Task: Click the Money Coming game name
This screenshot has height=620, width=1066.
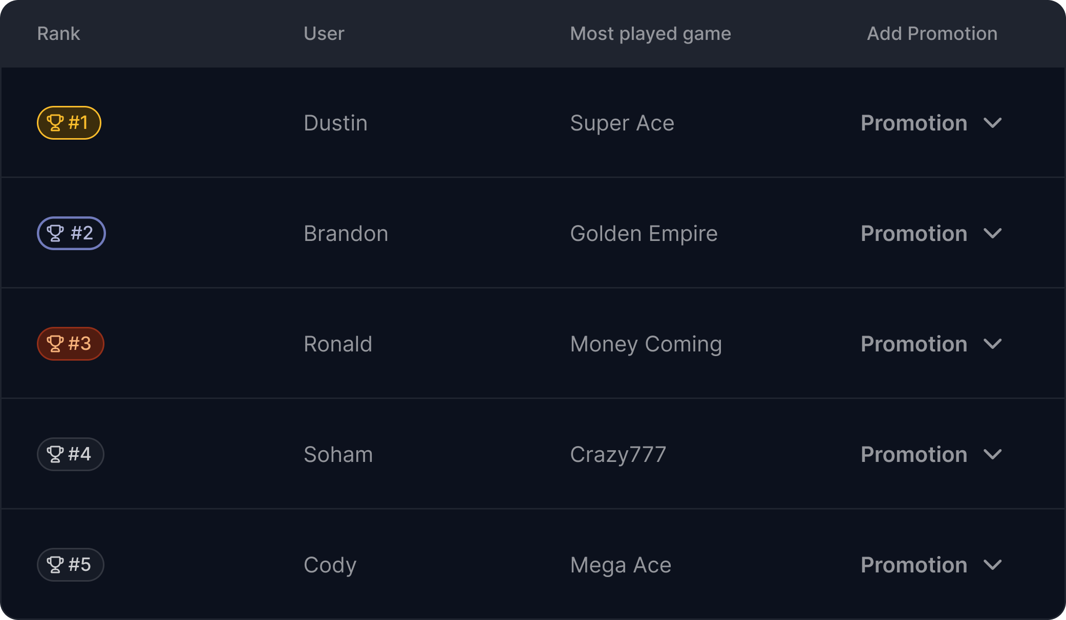Action: click(646, 344)
